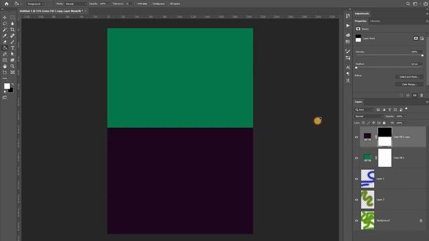This screenshot has width=429, height=241.
Task: Open the Layers Fill dropdown
Action: point(405,123)
